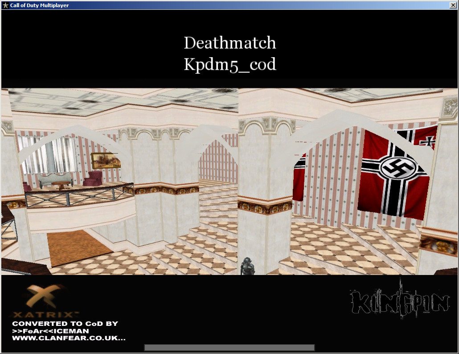Click the white sofa on the balcony
The image size is (459, 354).
(x=55, y=179)
